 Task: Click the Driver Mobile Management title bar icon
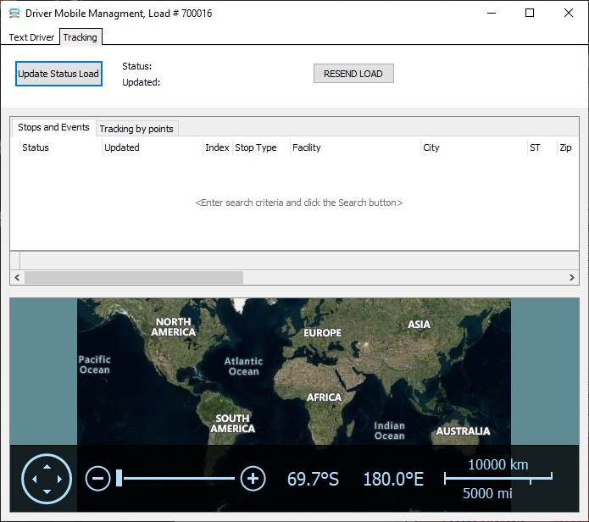14,14
